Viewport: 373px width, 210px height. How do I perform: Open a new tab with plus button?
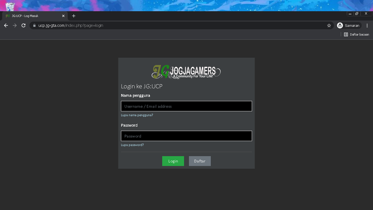pos(73,16)
